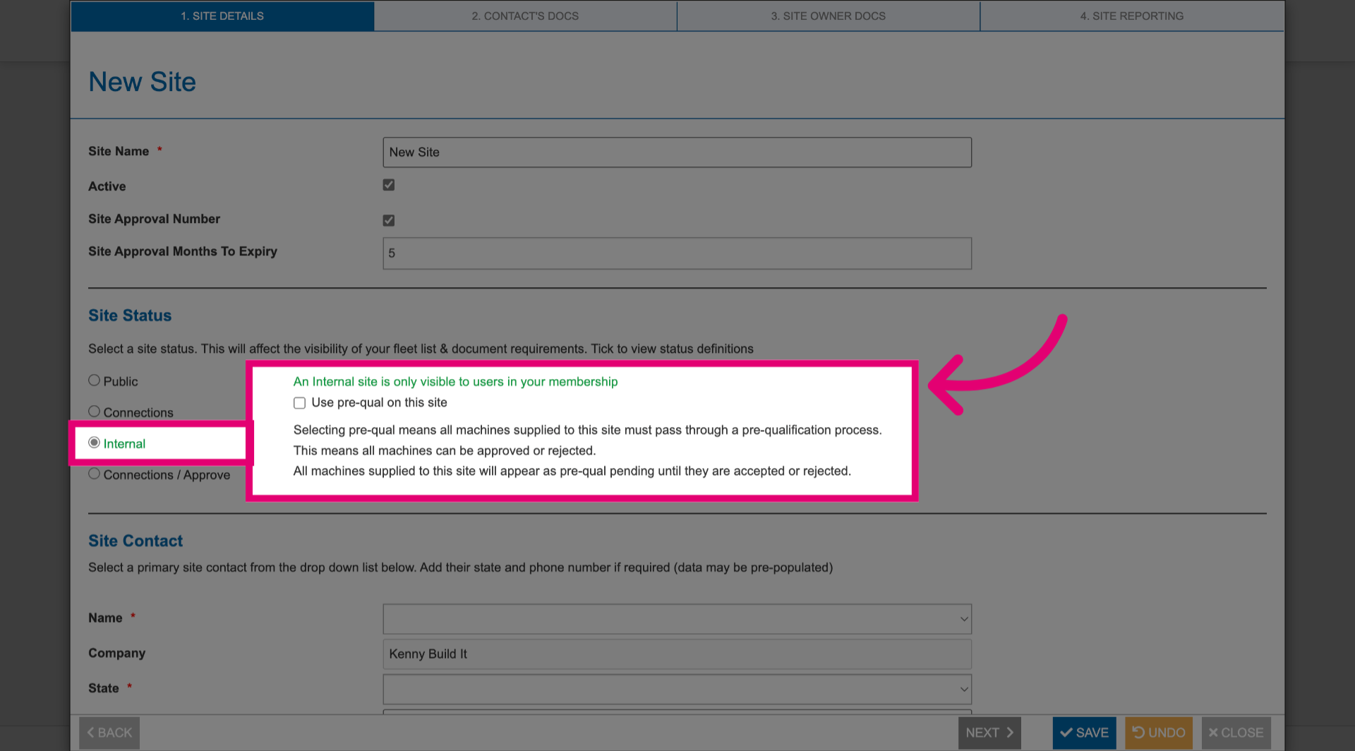Open the Site Reporting tab

(1132, 16)
